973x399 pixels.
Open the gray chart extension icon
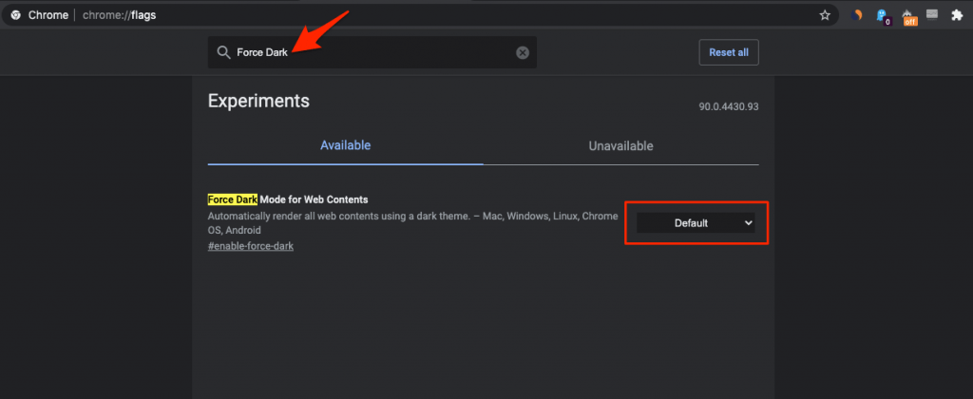[x=932, y=15]
